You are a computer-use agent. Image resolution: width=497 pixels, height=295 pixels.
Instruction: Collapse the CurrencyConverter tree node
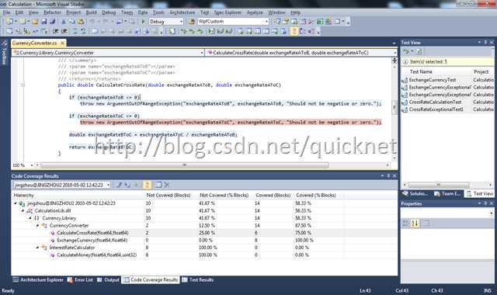click(x=37, y=226)
